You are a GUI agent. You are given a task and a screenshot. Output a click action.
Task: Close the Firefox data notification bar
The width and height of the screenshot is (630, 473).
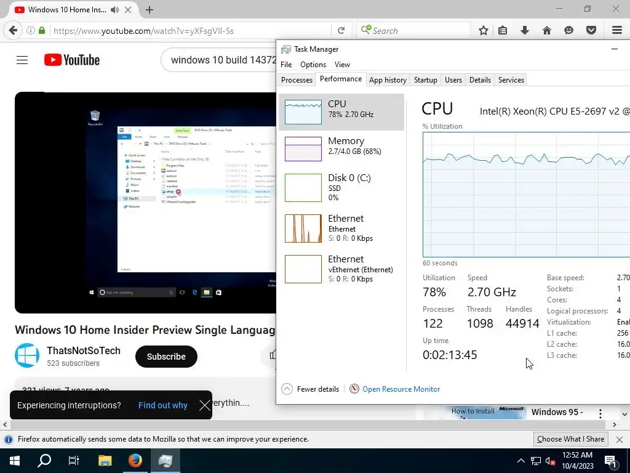(619, 440)
